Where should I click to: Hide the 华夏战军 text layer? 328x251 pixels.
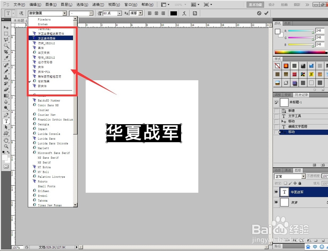pos(276,192)
